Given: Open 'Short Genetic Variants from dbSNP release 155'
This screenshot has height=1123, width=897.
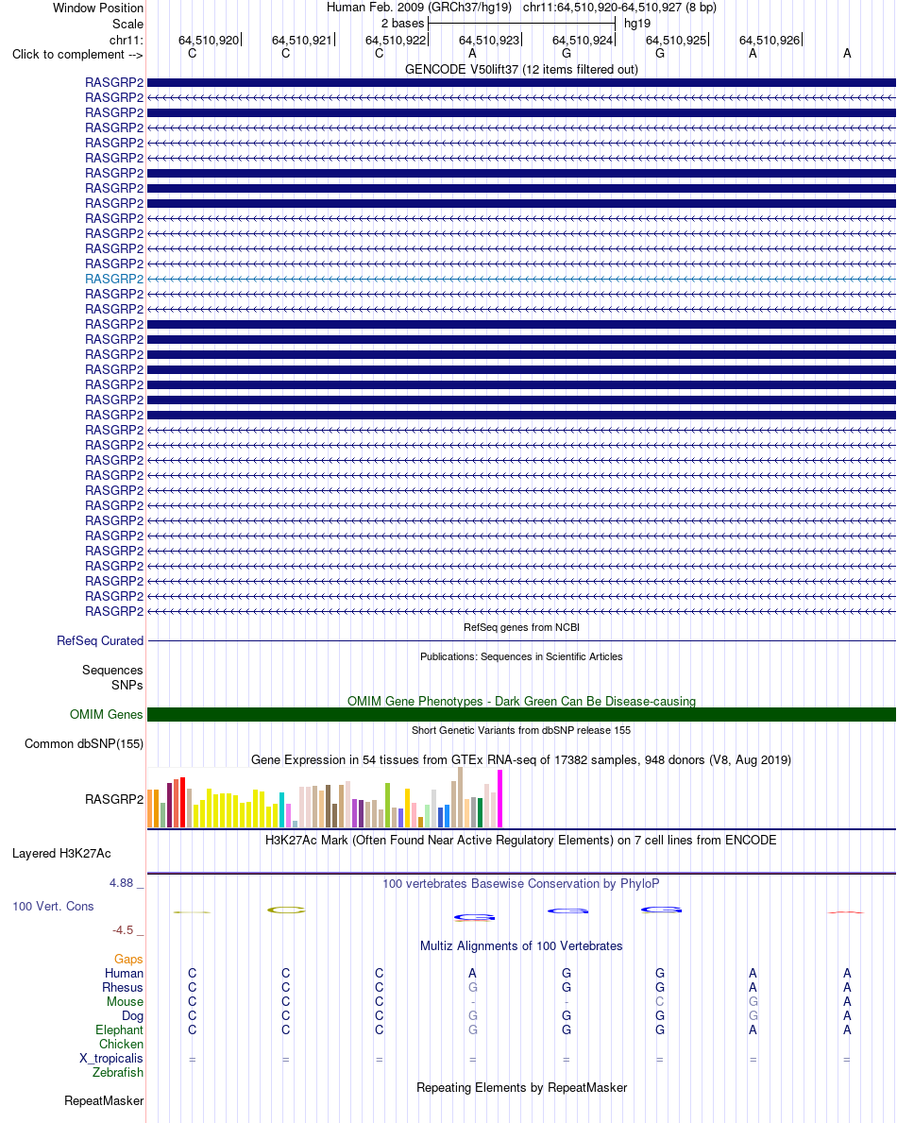Looking at the screenshot, I should (521, 730).
